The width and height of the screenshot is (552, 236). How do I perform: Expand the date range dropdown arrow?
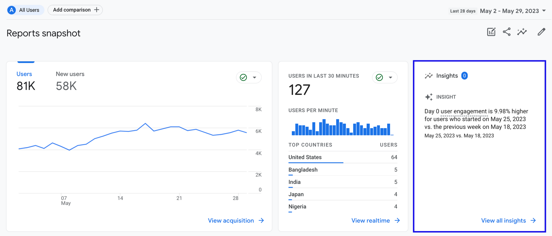click(544, 11)
